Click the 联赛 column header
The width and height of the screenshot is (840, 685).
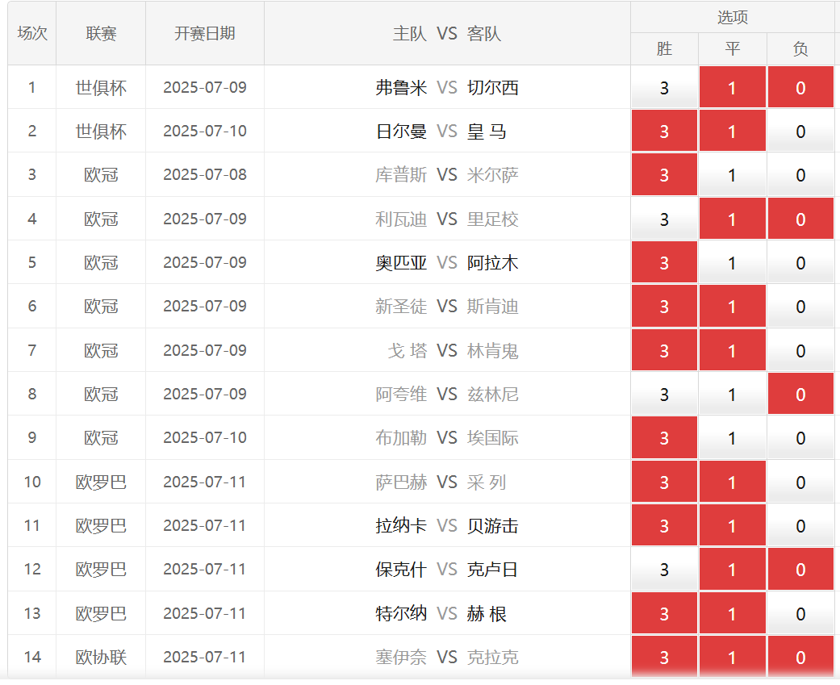coord(101,33)
